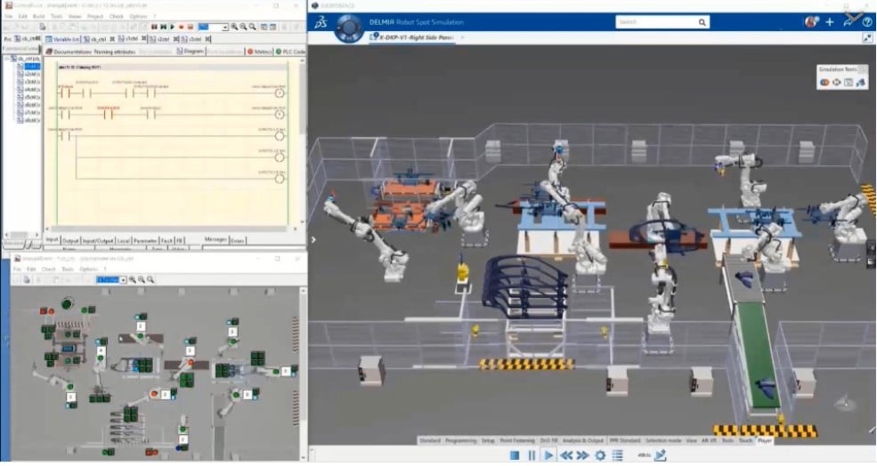877x466 pixels.
Task: Open the Check menu in ControlBuild window
Action: click(x=117, y=16)
